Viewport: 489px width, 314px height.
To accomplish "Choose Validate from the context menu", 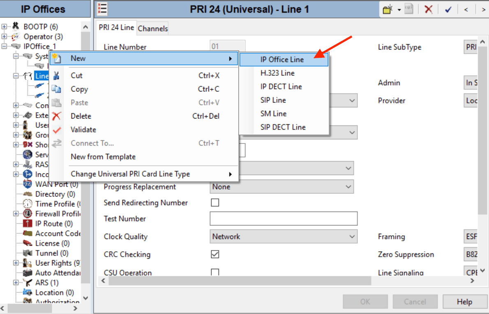I will pos(144,130).
